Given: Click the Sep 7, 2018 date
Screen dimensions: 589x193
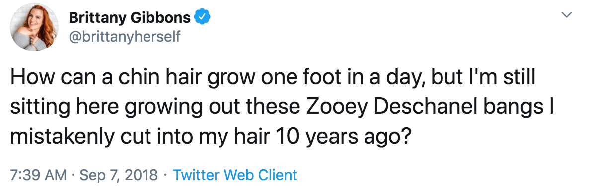Looking at the screenshot, I should click(x=120, y=175).
